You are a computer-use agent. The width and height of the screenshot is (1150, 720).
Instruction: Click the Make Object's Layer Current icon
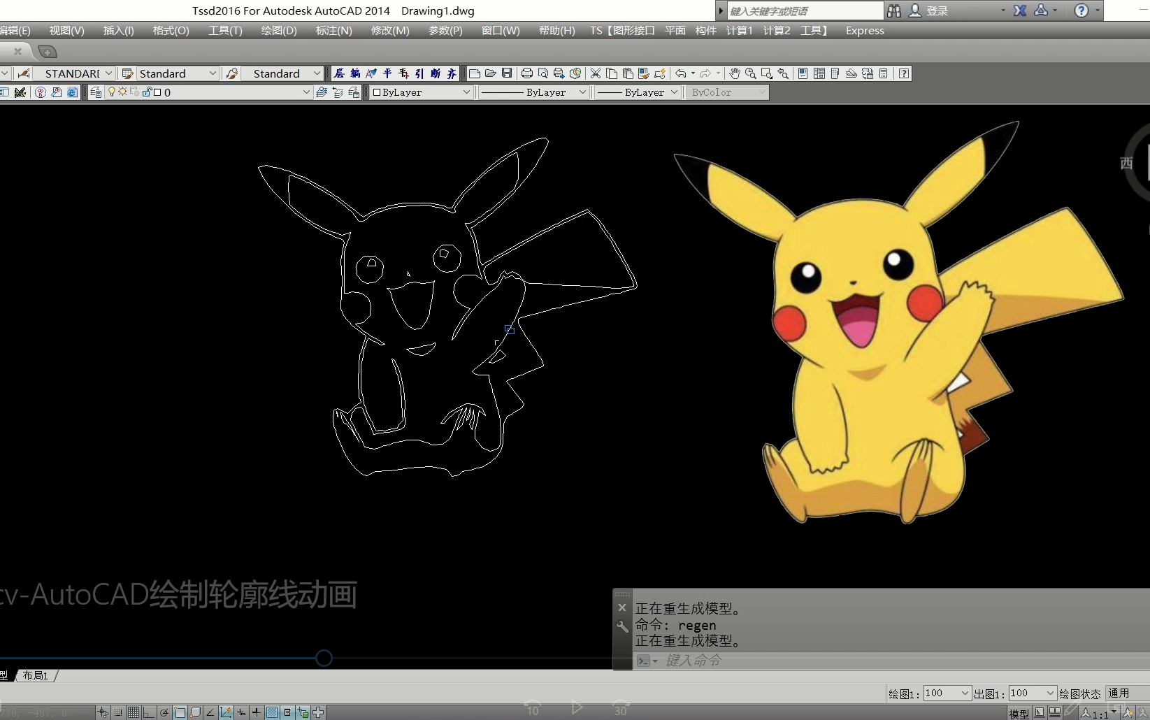[x=322, y=92]
